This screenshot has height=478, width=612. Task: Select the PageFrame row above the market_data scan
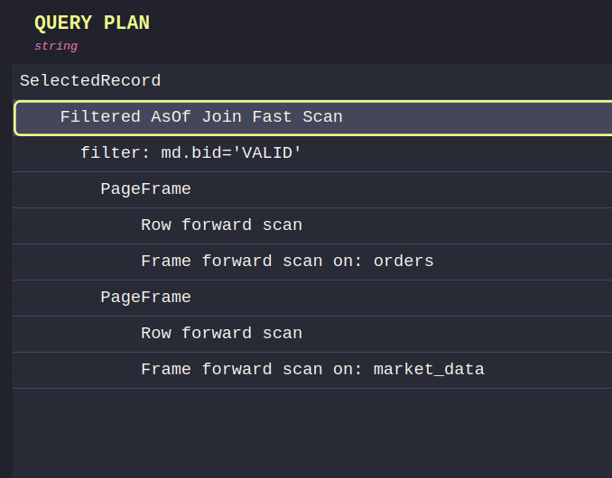click(x=145, y=298)
